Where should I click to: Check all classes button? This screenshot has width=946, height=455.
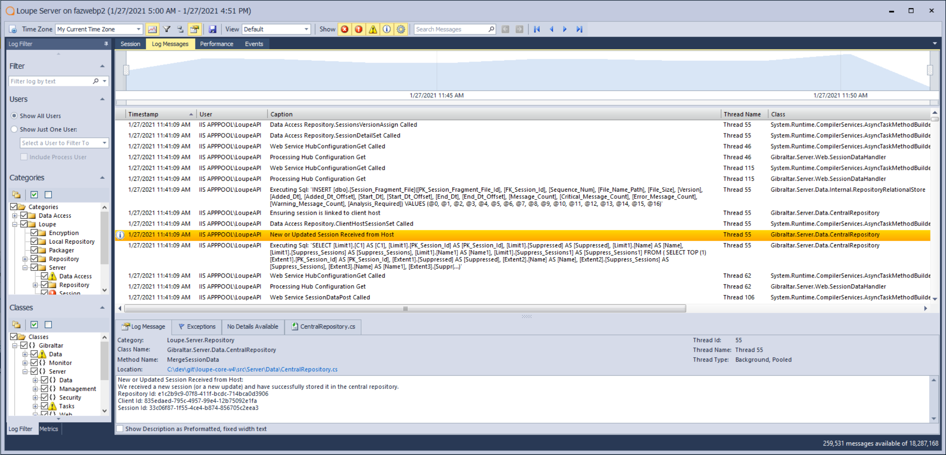[x=34, y=325]
